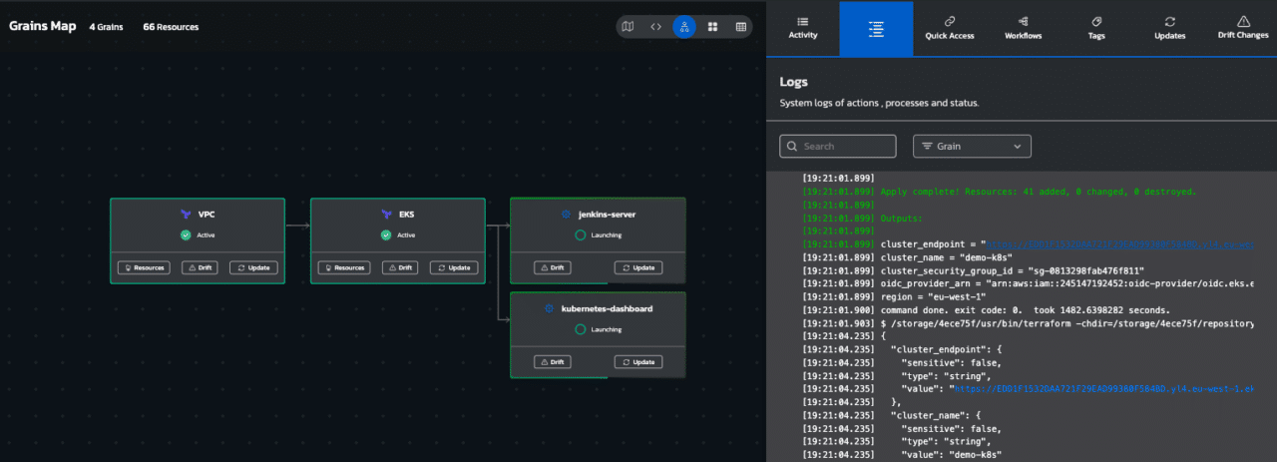Click Resources button on VPC grain
The image size is (1277, 462).
tap(144, 267)
